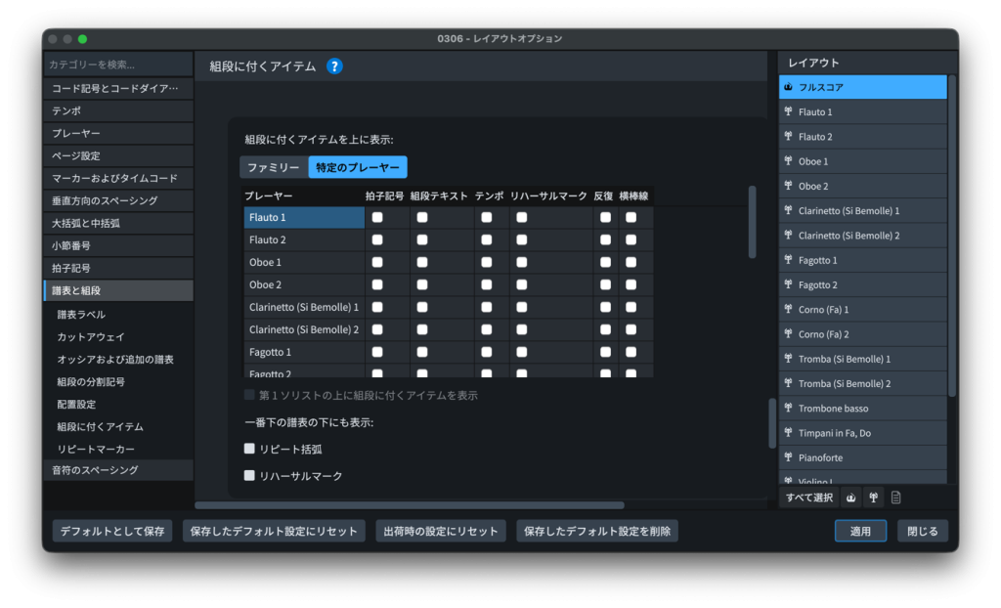Click the デフォルトとして保存 button
The height and width of the screenshot is (608, 1001).
[112, 531]
